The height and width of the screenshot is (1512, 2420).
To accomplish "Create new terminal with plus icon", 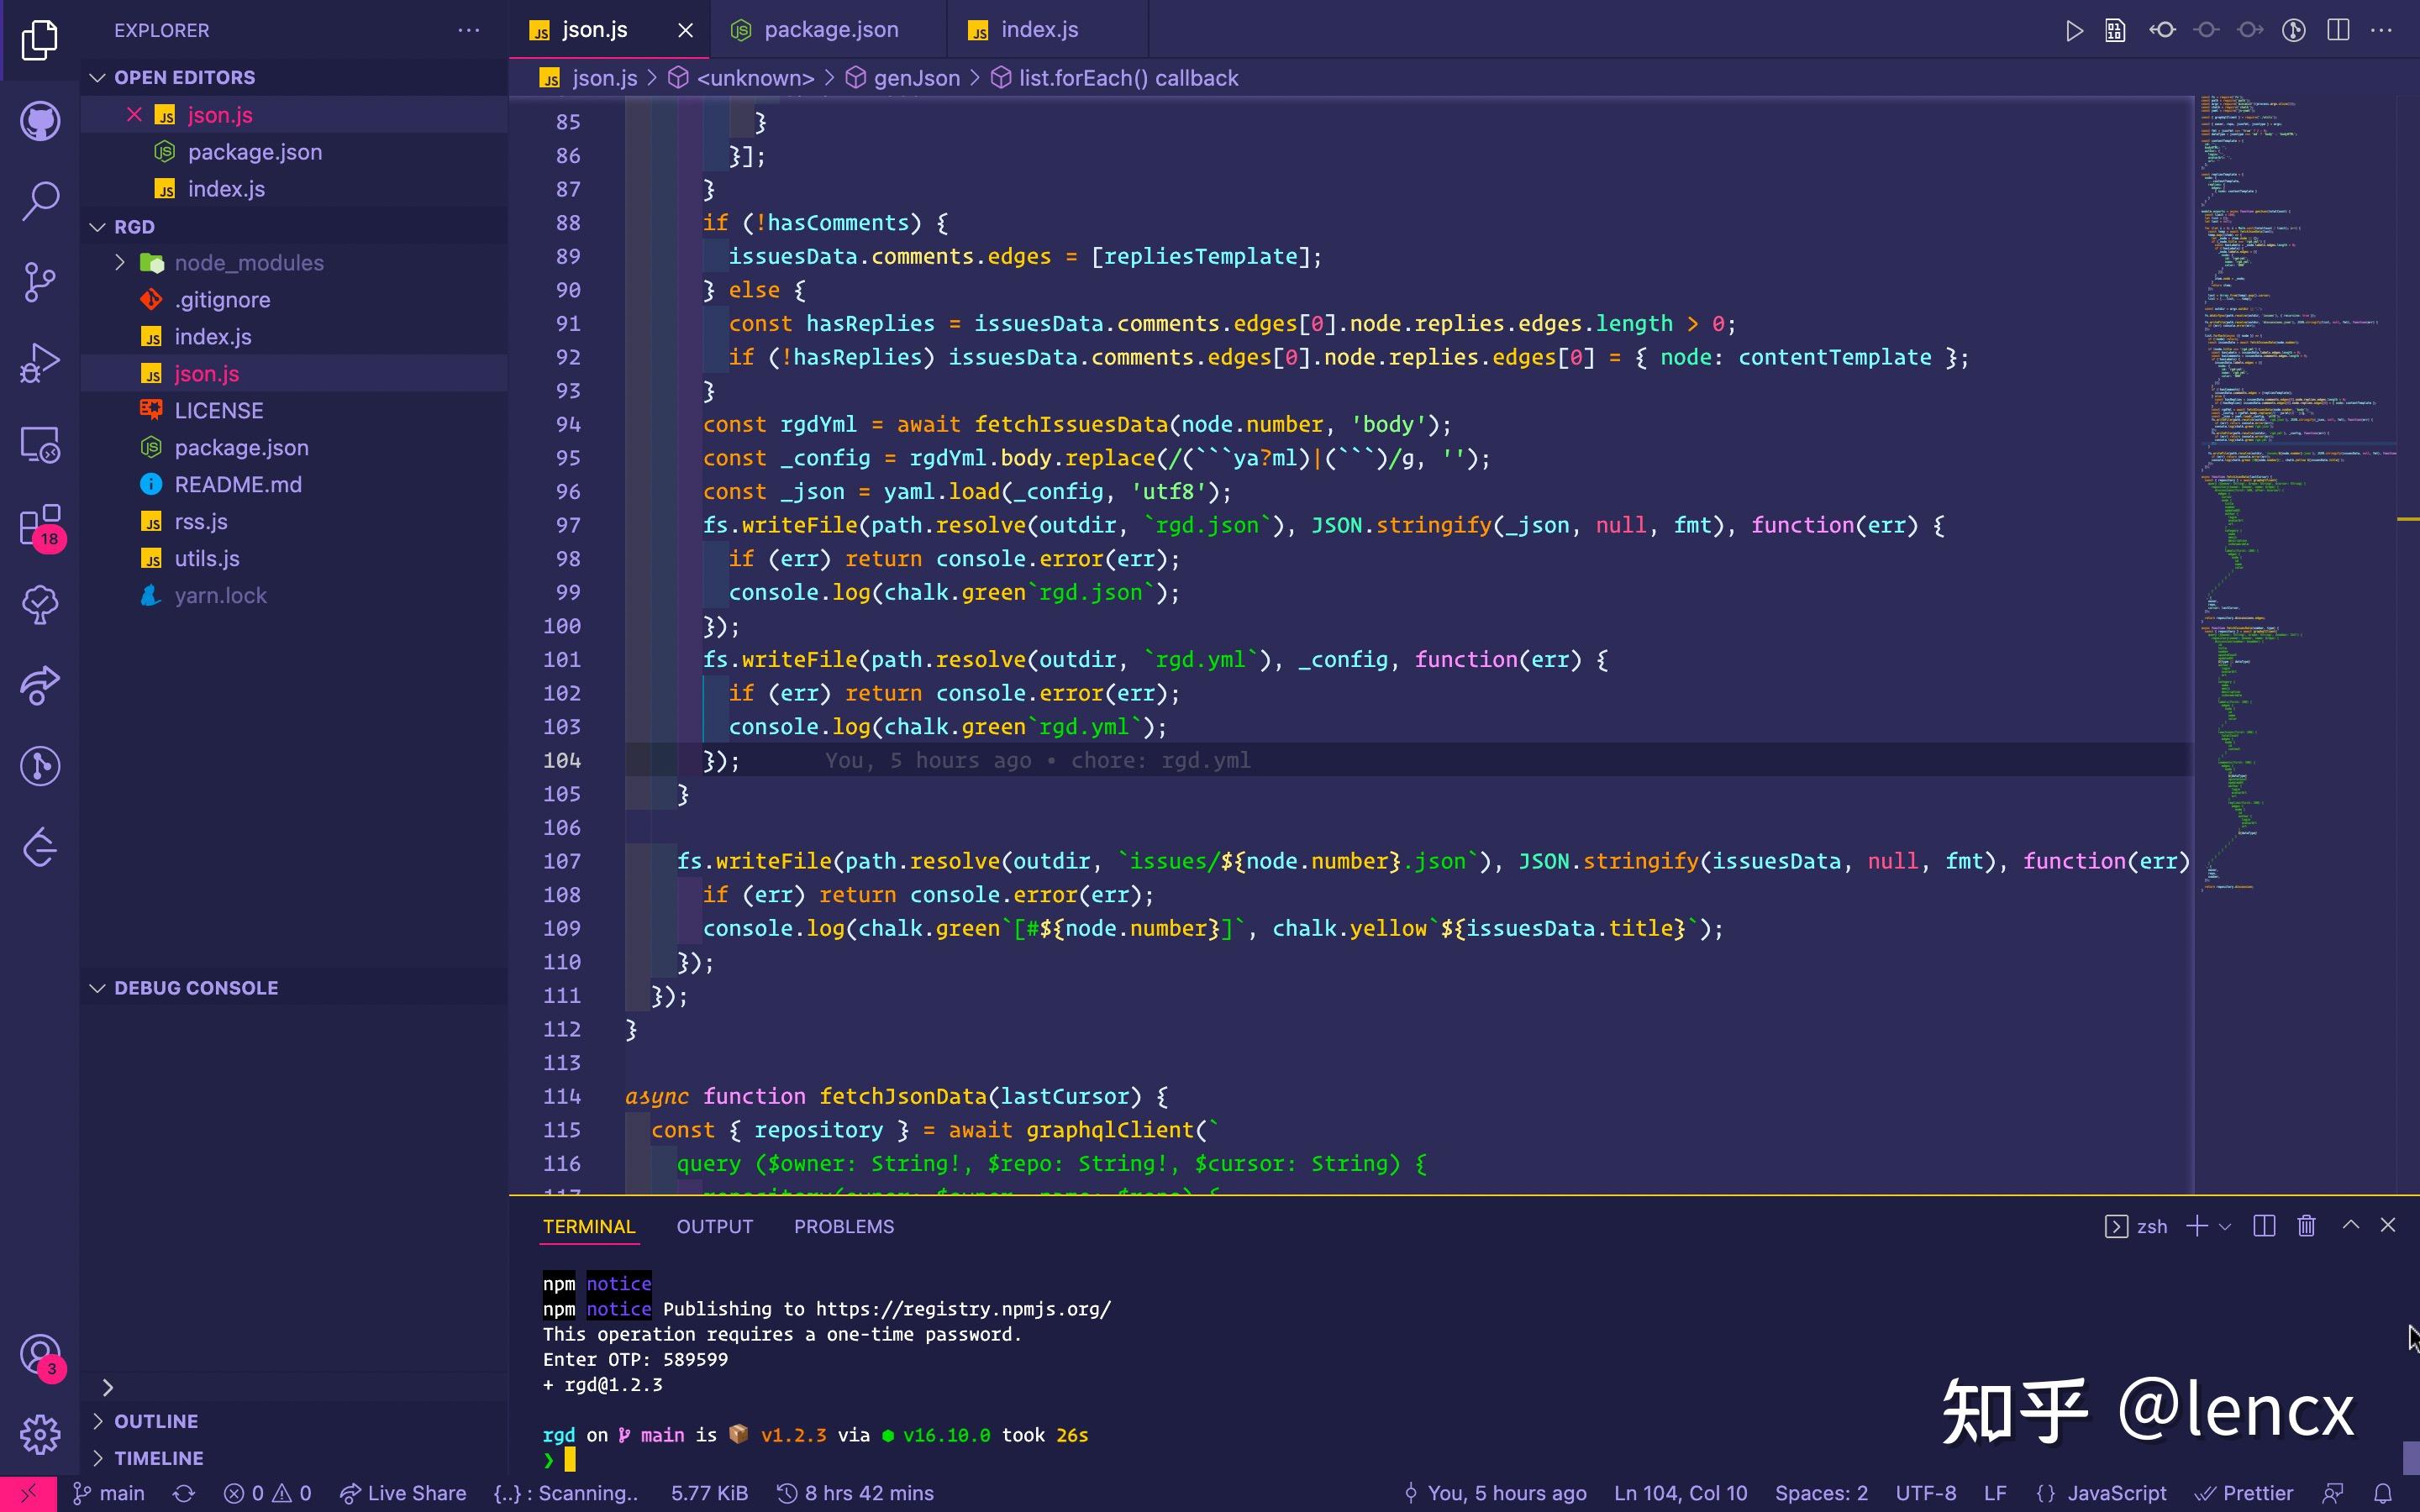I will pyautogui.click(x=2196, y=1226).
